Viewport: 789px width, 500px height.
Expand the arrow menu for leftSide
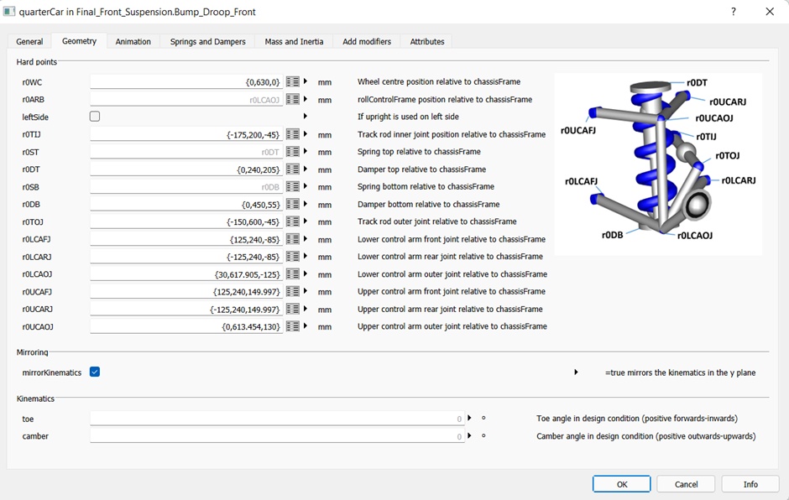pyautogui.click(x=306, y=117)
